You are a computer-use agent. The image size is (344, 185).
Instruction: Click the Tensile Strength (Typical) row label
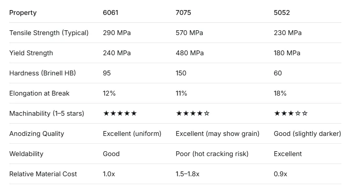49,33
